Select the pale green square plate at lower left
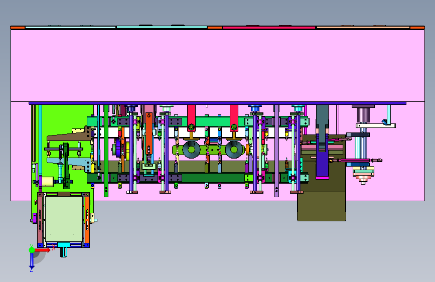This screenshot has height=282, width=435. click(64, 219)
